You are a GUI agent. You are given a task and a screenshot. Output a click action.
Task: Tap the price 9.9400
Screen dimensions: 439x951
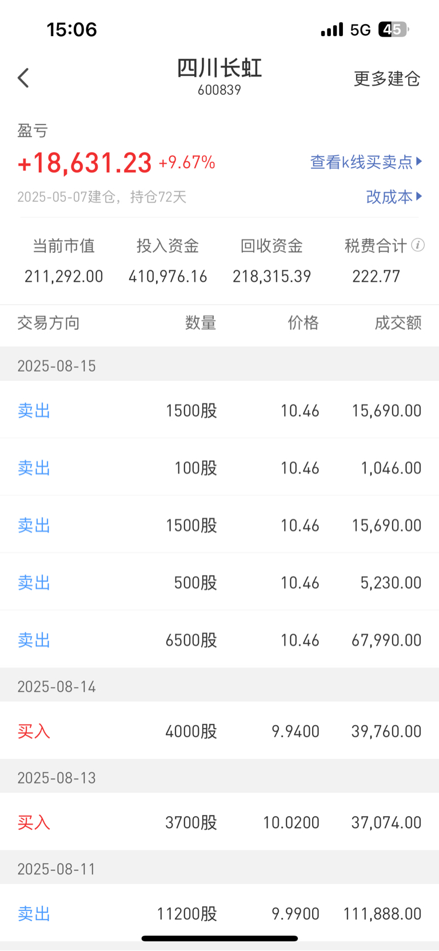(296, 731)
